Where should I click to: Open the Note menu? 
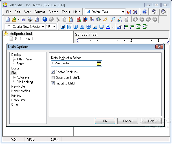coord(27,12)
